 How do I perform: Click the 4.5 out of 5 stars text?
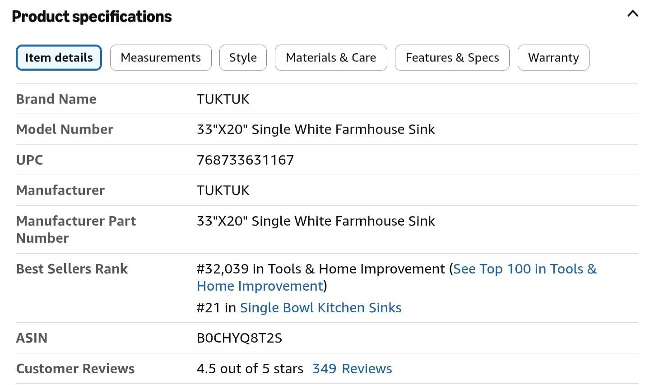pos(250,369)
